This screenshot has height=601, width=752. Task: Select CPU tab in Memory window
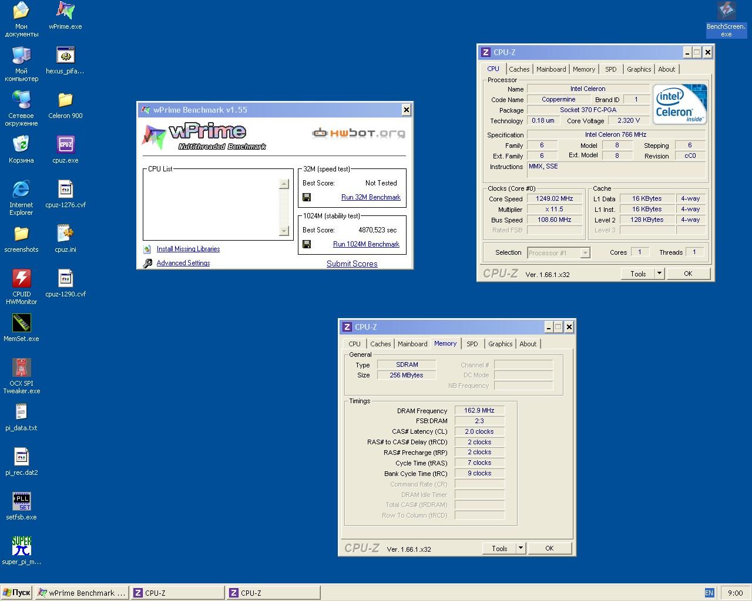[354, 344]
